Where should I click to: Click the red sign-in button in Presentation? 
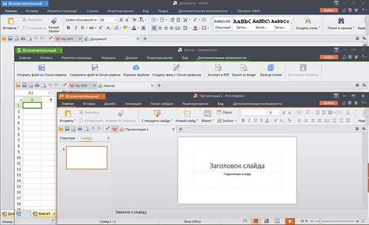(x=328, y=103)
